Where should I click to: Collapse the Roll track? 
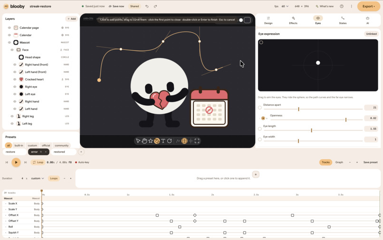pyautogui.click(x=6, y=227)
